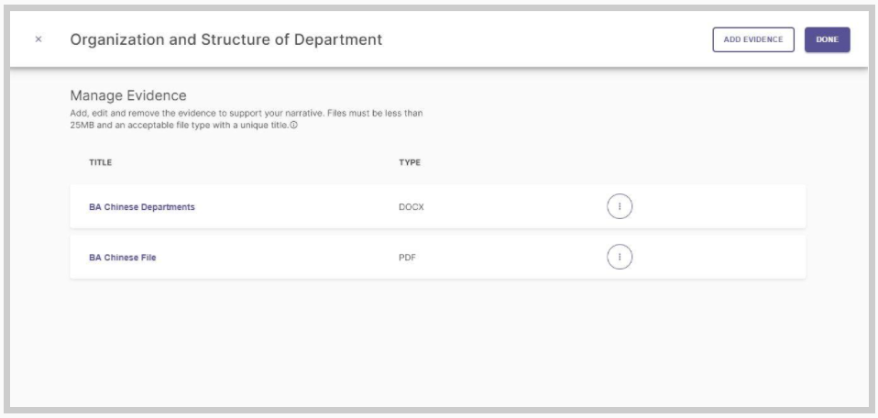
Task: Close the Organization and Structure panel
Action: point(38,39)
